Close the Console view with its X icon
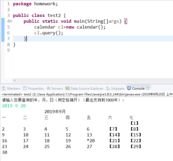 [x=148, y=88]
